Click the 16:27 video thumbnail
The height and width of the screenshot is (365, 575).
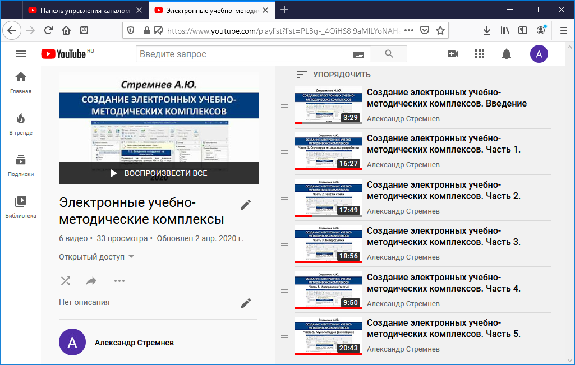click(x=329, y=152)
